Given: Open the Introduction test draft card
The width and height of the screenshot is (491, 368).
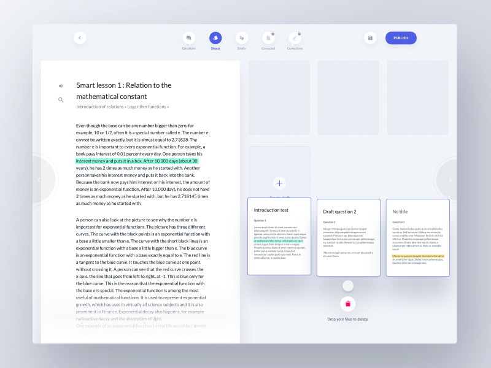Looking at the screenshot, I should click(x=279, y=236).
